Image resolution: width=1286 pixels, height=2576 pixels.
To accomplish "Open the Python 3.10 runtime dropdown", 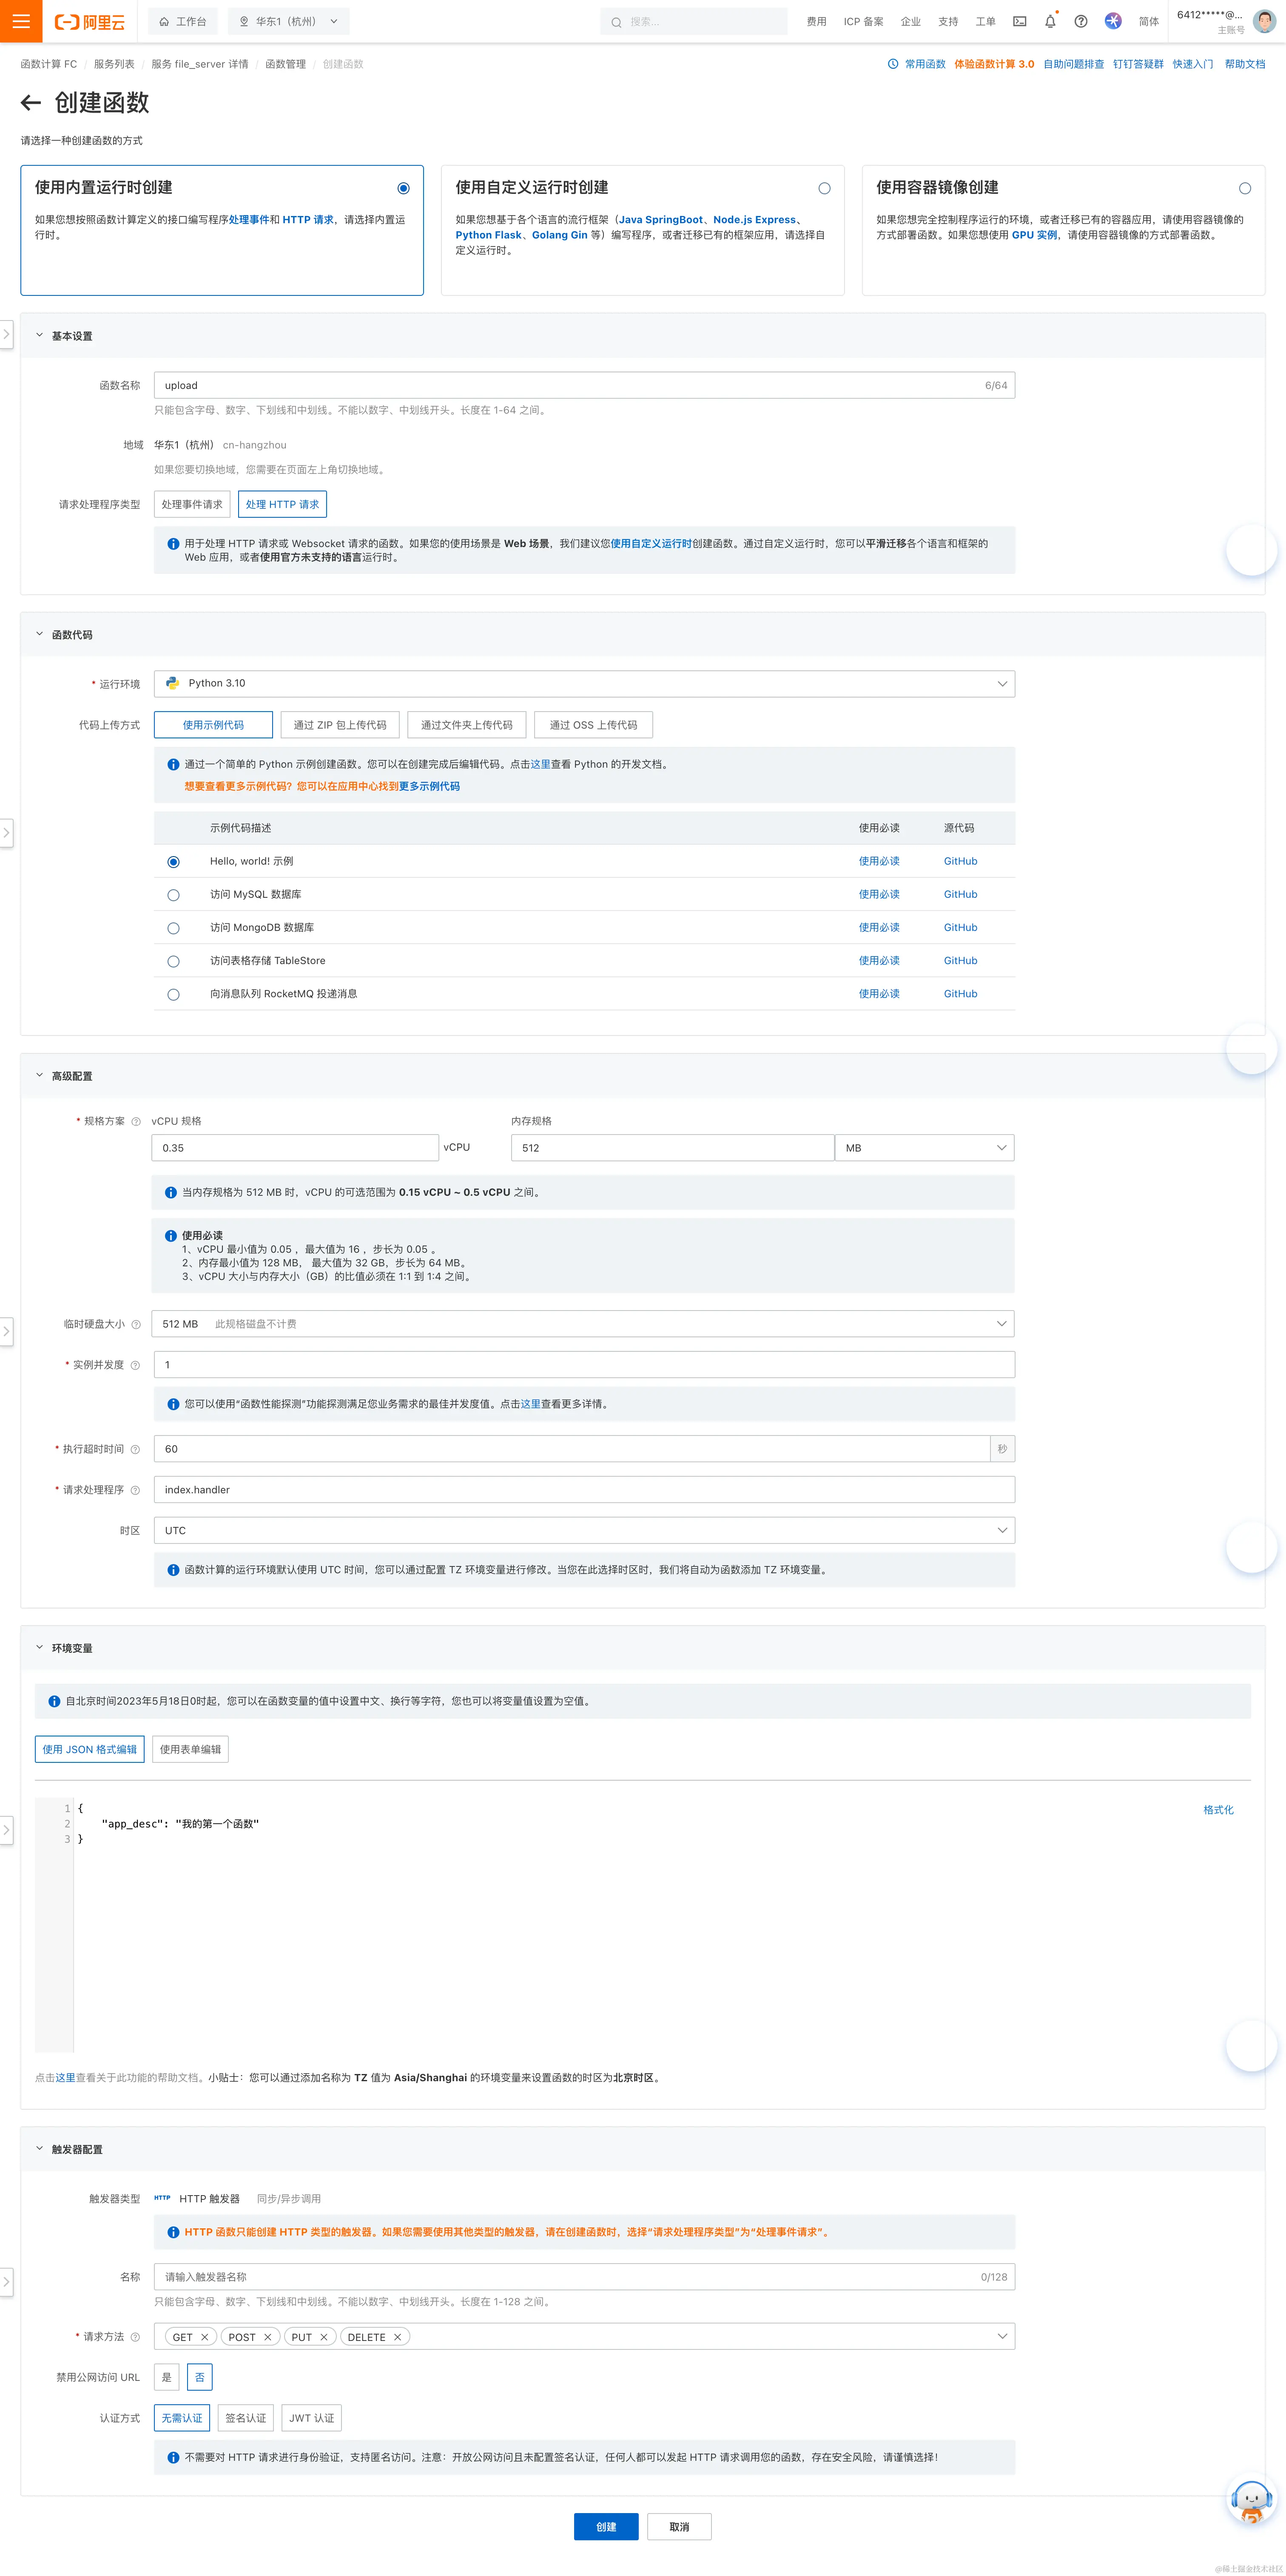I will (583, 684).
